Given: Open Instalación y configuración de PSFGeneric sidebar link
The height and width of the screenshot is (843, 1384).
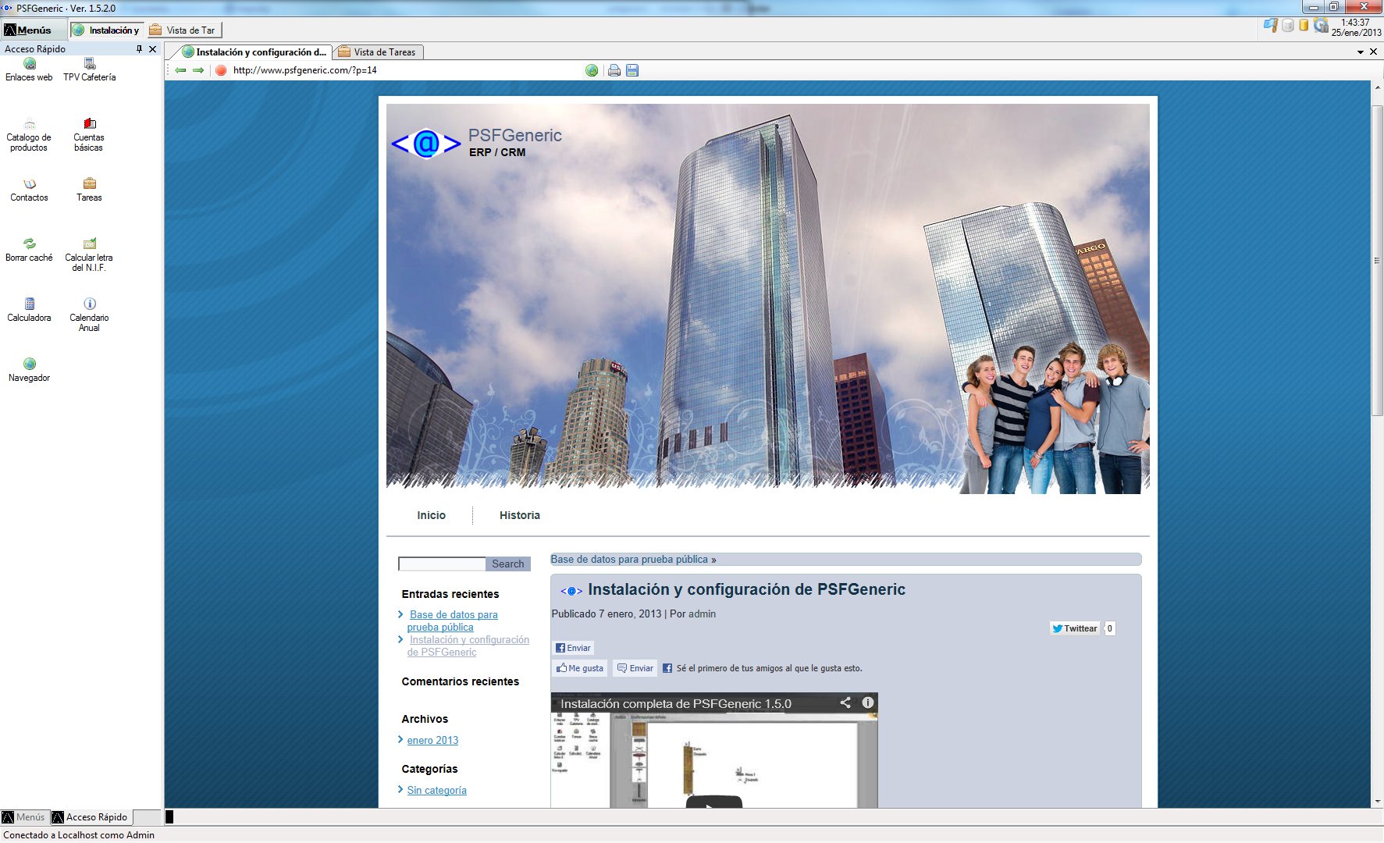Looking at the screenshot, I should pos(468,646).
